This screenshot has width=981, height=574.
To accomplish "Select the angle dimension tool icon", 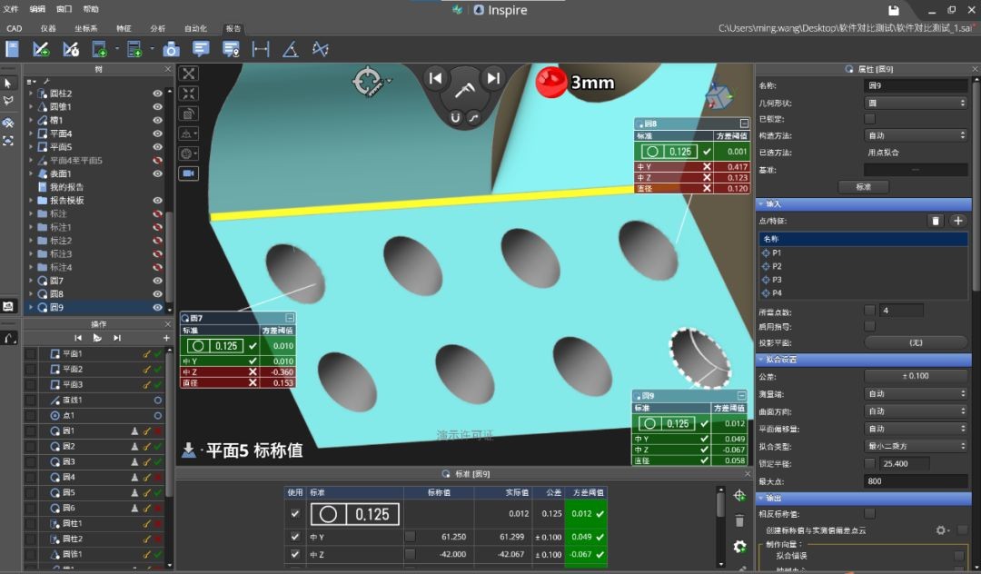I will [x=291, y=49].
